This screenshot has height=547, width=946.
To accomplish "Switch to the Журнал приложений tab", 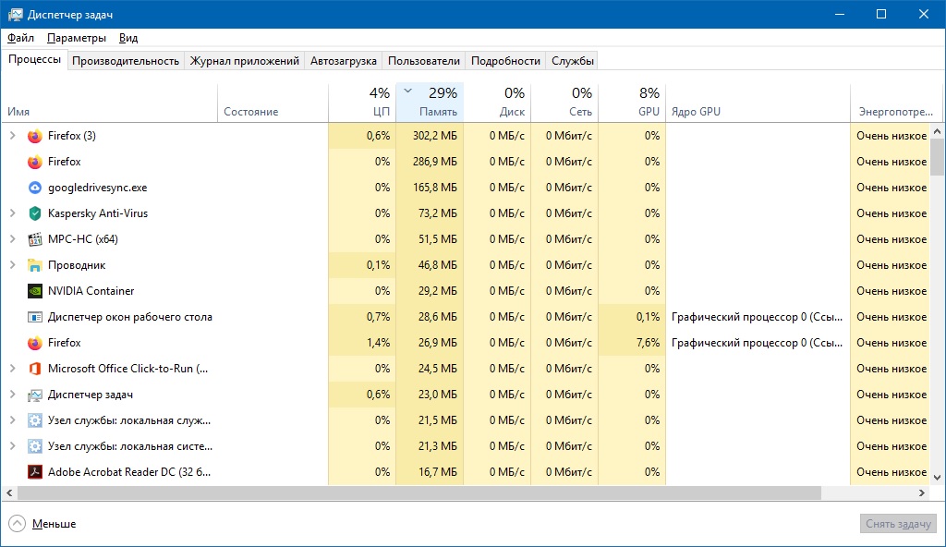I will tap(244, 61).
